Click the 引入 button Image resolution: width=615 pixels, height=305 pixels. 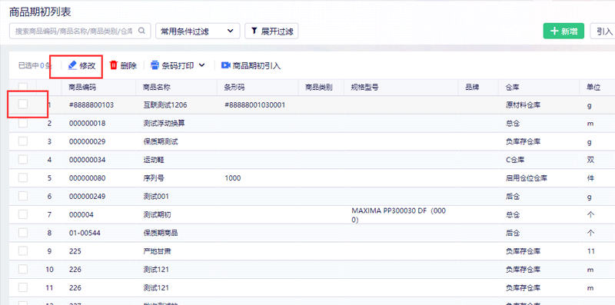pos(603,31)
